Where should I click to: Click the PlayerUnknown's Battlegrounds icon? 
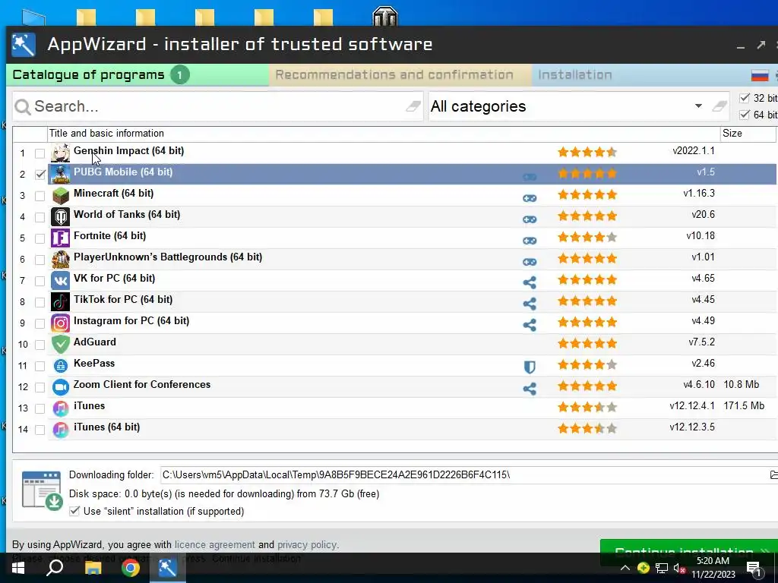click(x=61, y=260)
